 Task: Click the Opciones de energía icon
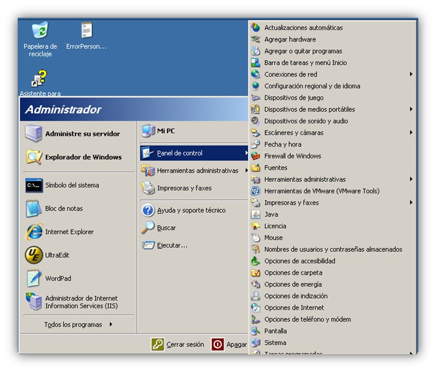click(256, 284)
